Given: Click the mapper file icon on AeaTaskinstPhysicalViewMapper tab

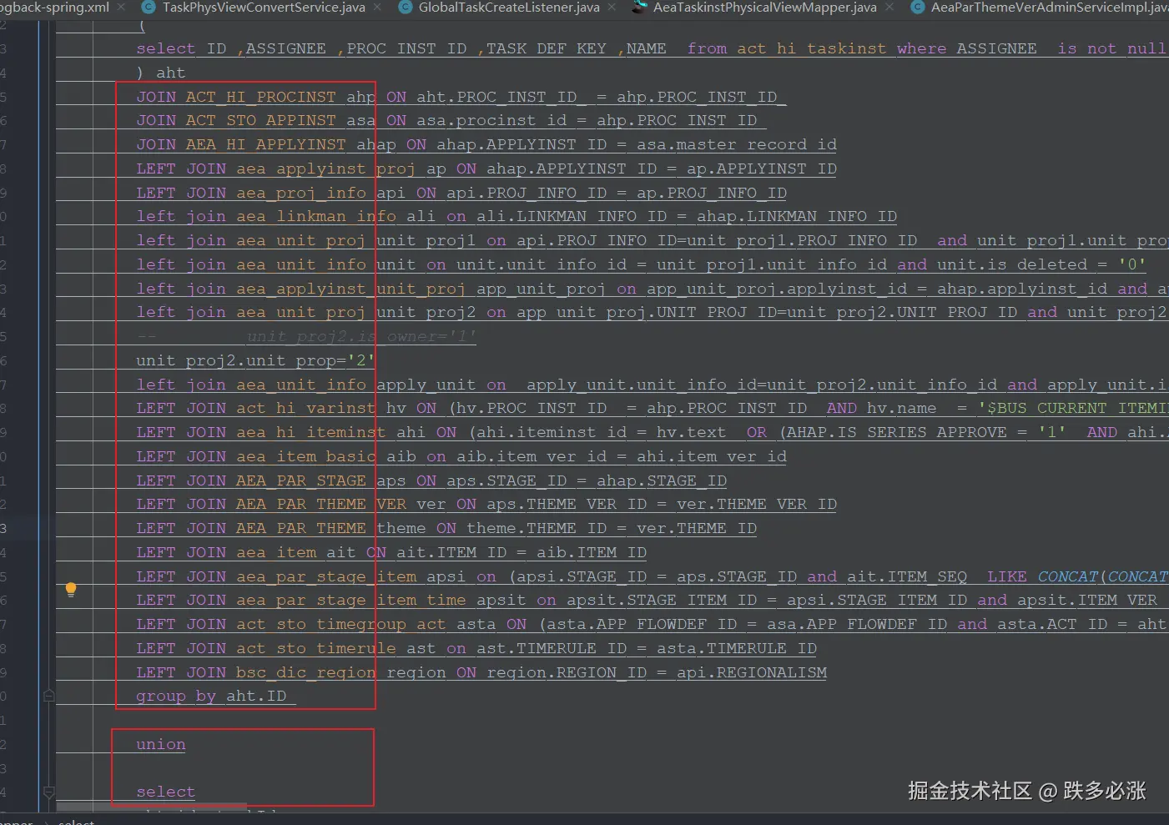Looking at the screenshot, I should click(x=639, y=8).
